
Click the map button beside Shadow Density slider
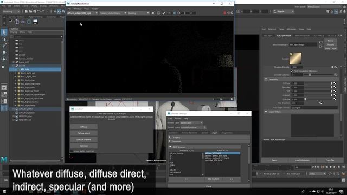[336, 67]
